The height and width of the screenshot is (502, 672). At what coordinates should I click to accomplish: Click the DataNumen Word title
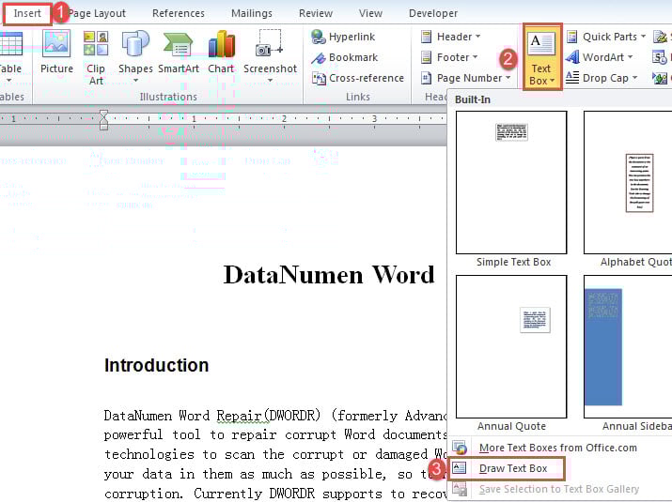[329, 275]
